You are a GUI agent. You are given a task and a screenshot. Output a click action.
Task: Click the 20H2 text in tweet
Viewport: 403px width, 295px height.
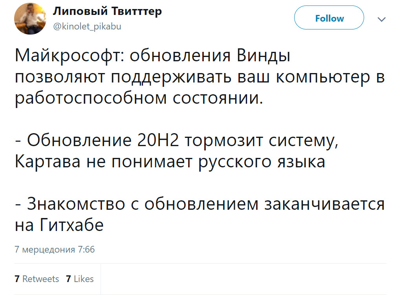point(158,141)
